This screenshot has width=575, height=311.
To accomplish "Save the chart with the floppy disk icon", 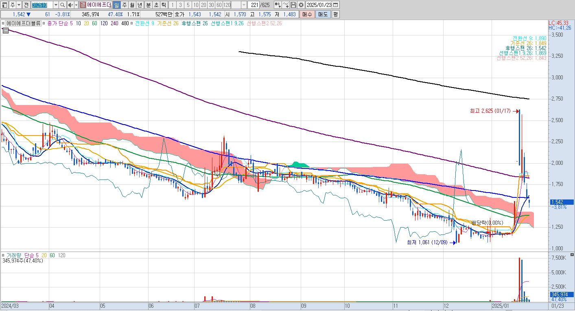I will [293, 5].
